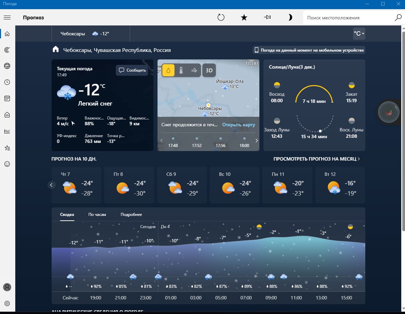Expand the hamburger navigation menu
The height and width of the screenshot is (314, 405).
coord(7,18)
